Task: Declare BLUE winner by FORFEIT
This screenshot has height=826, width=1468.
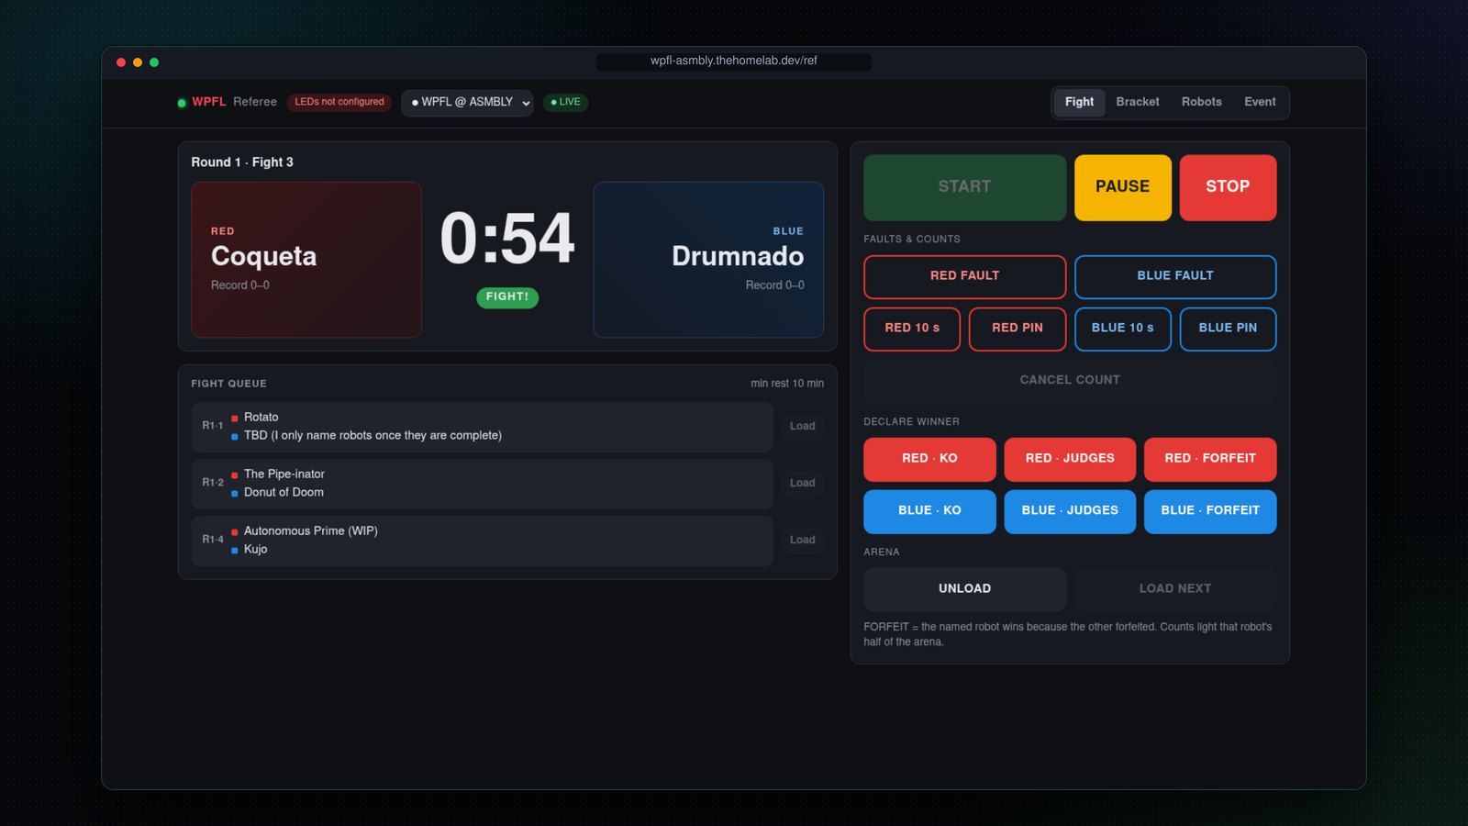Action: 1210,511
